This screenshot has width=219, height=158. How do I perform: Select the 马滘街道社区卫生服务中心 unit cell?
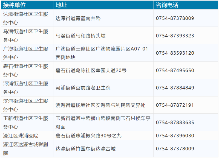(x=26, y=36)
